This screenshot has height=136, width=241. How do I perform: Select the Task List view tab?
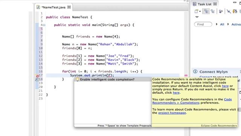[204, 4]
